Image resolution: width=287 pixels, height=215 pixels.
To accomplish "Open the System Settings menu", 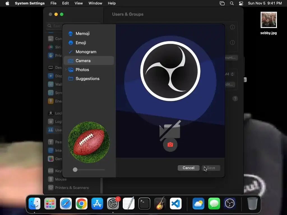I will pyautogui.click(x=30, y=3).
